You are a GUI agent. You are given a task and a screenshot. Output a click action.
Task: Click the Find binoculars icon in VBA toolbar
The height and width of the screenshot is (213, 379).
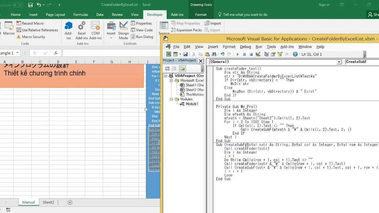click(214, 54)
